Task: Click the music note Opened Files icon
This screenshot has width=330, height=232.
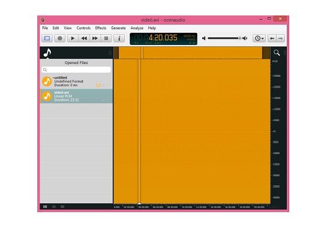Action: pos(47,53)
